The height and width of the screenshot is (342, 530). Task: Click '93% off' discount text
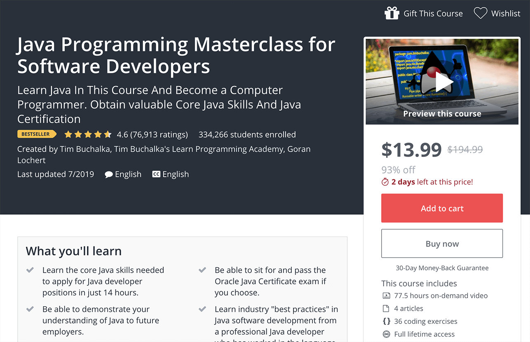coord(398,170)
